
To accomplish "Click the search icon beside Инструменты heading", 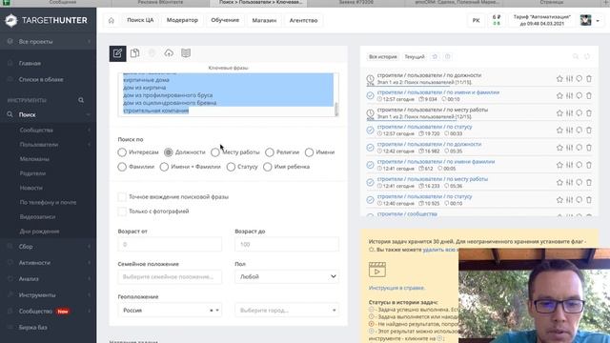I will coord(81,100).
